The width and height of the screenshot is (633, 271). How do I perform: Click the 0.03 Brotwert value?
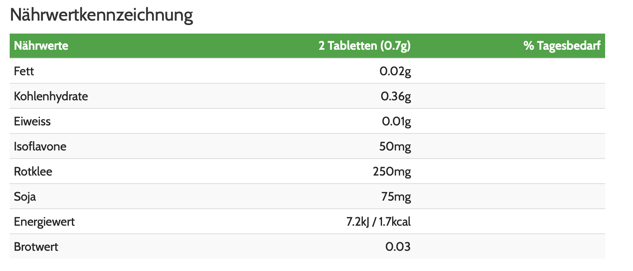coord(398,247)
